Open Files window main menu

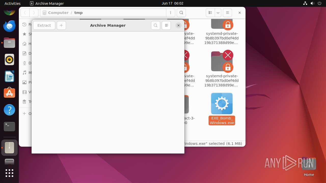(227, 13)
